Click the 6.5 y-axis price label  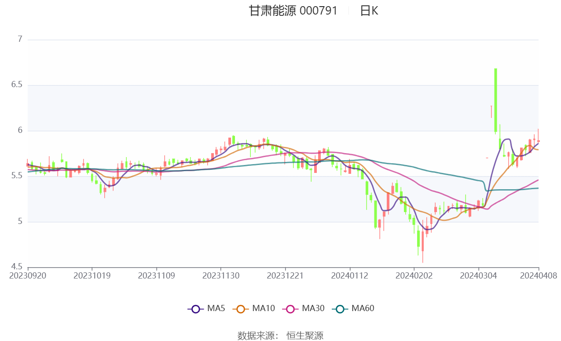(x=16, y=85)
